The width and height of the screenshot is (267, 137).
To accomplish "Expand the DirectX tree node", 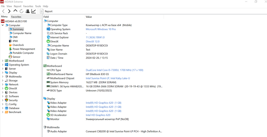I will pyautogui.click(x=2, y=88).
